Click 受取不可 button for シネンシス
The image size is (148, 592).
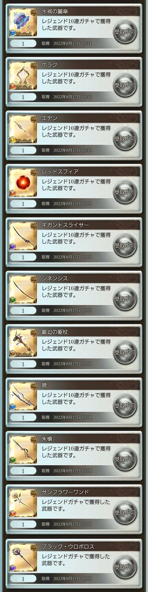125,299
